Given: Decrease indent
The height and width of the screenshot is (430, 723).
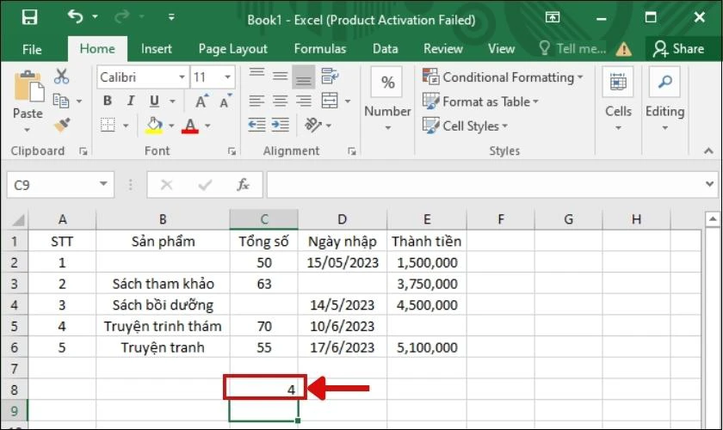Looking at the screenshot, I should (256, 125).
